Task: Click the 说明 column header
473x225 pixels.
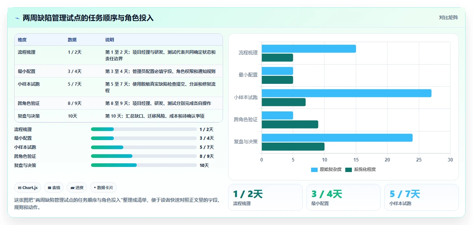Action: click(x=110, y=40)
